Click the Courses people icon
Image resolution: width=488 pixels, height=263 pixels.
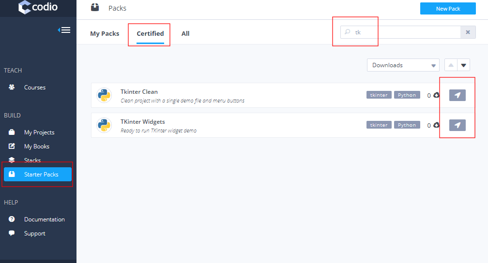(12, 87)
